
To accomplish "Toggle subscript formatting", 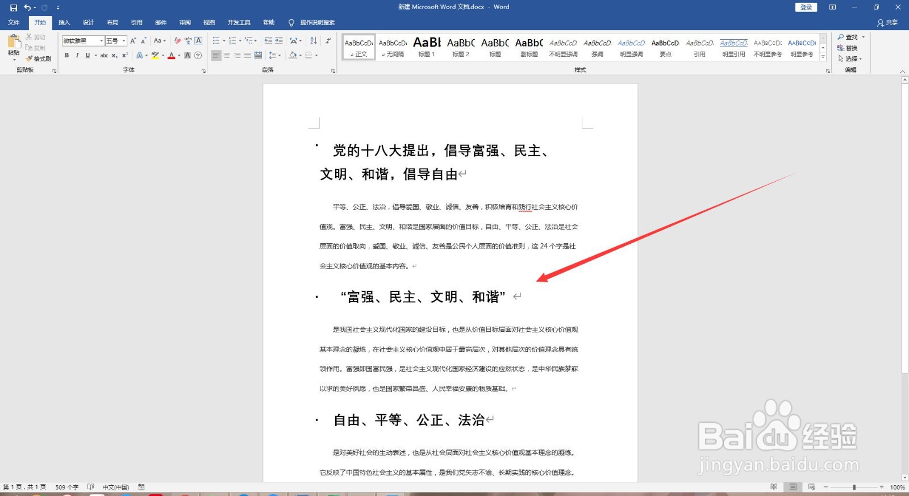I will 114,55.
